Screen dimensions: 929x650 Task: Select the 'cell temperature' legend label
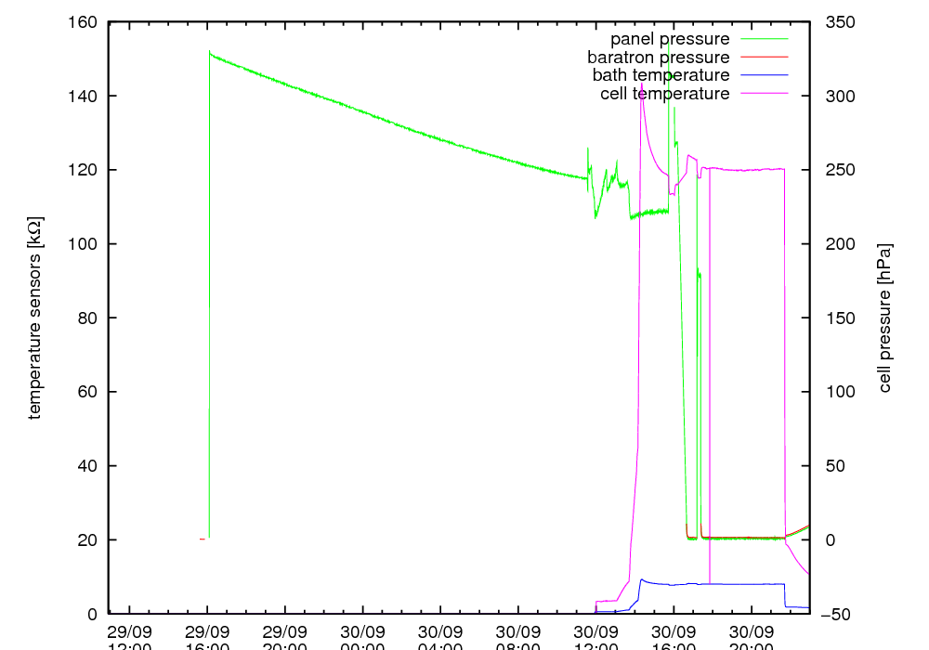tap(664, 94)
